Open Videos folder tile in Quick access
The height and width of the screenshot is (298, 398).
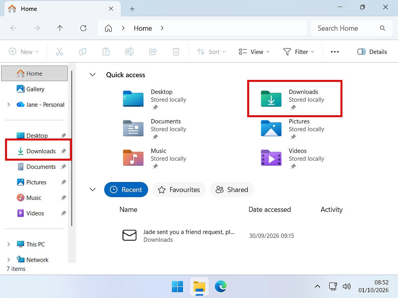293,158
